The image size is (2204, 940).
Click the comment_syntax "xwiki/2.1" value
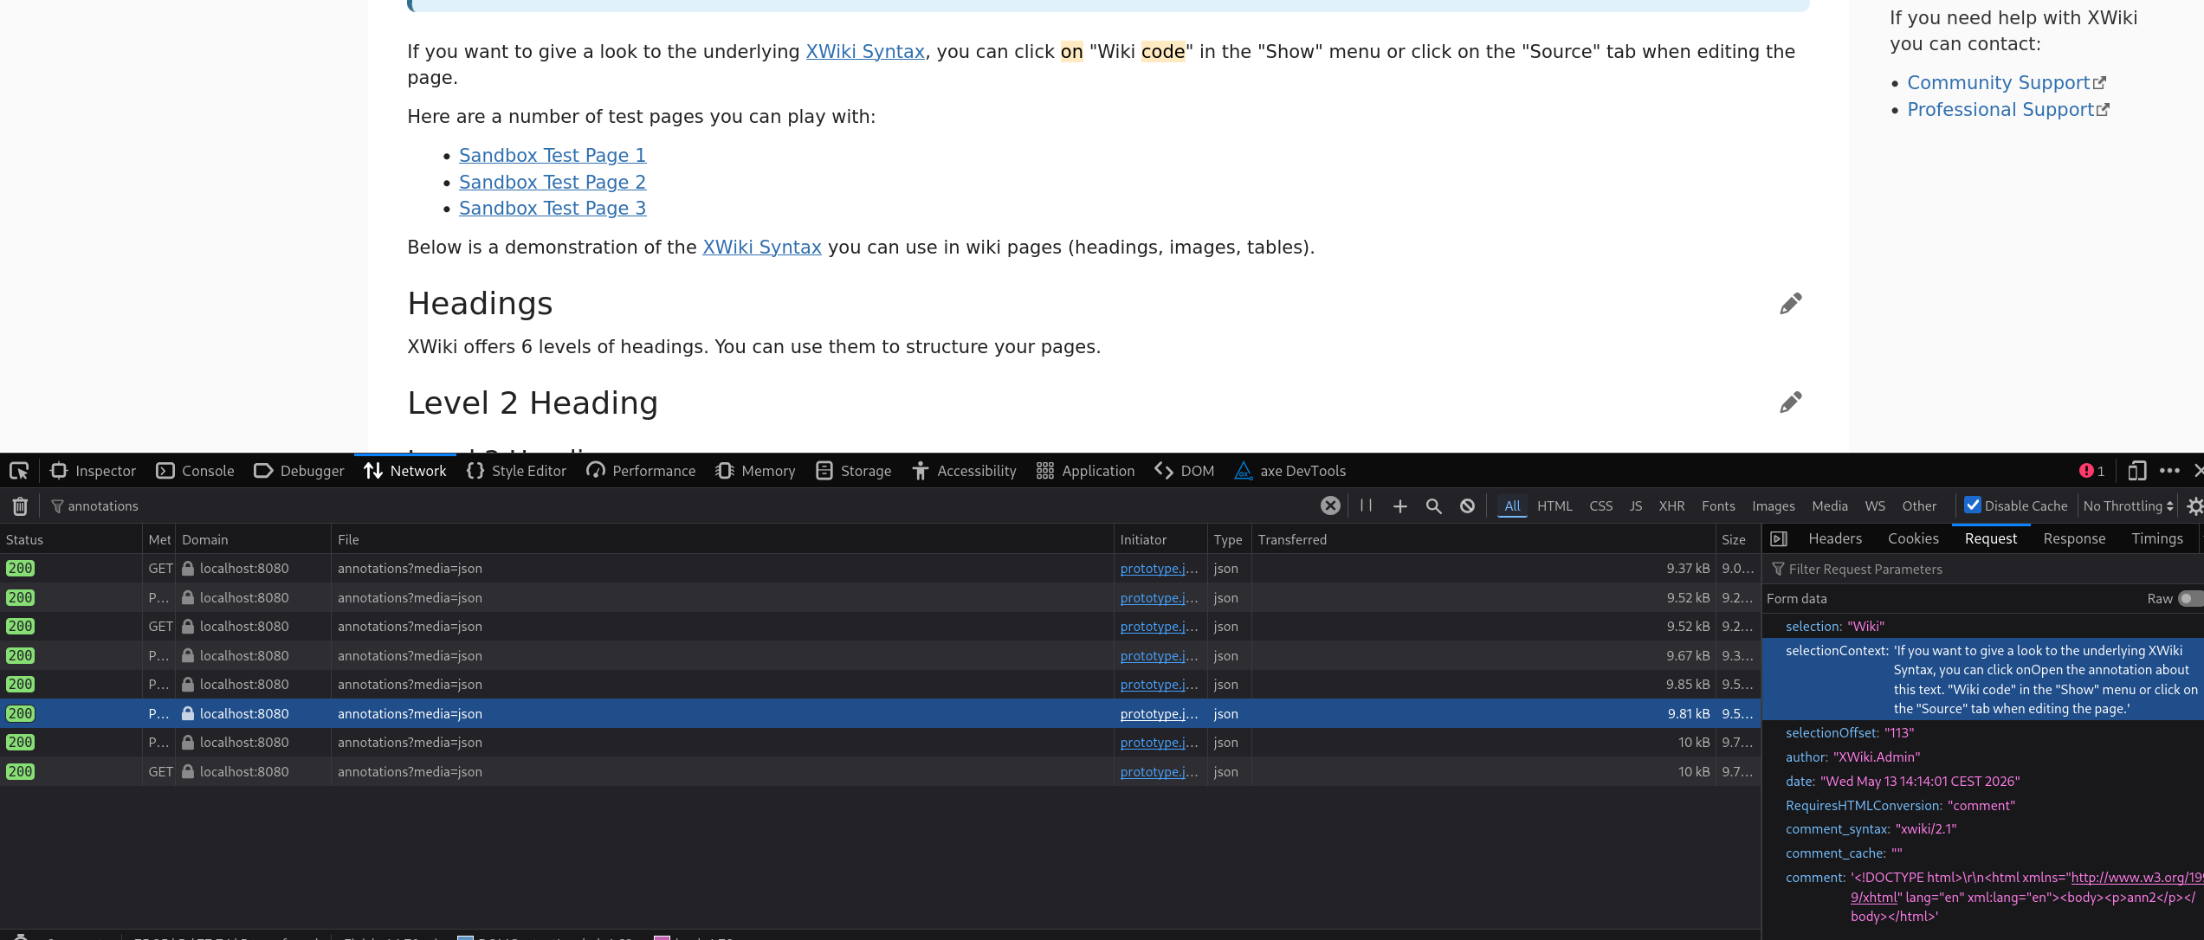[1926, 829]
